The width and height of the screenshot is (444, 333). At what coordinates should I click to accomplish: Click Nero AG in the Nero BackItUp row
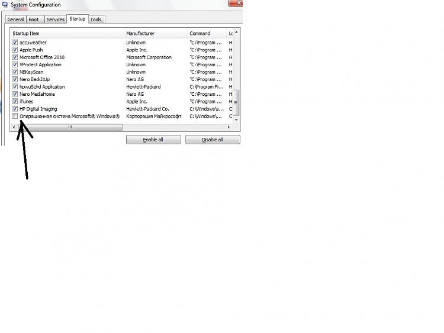pos(135,79)
